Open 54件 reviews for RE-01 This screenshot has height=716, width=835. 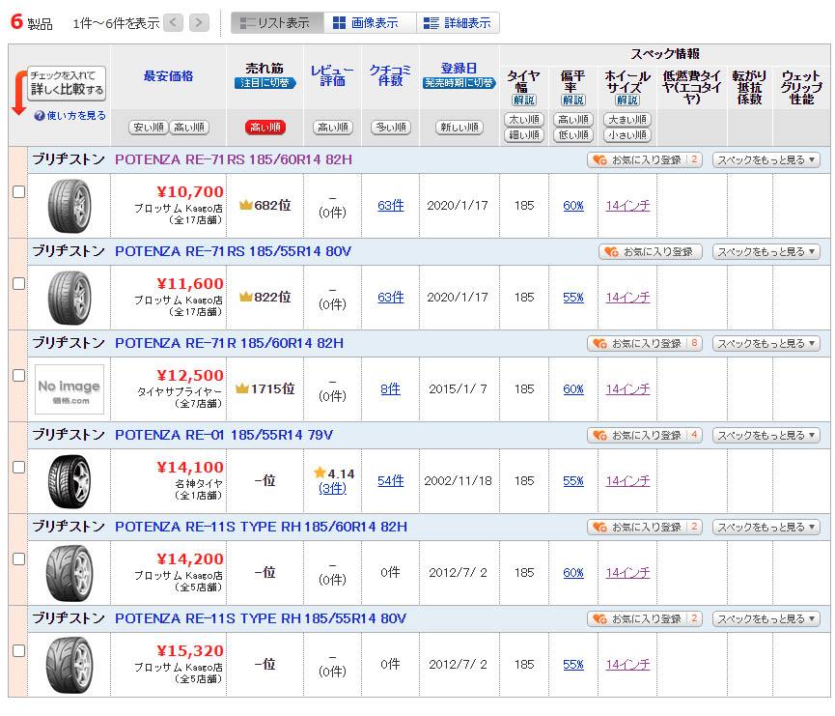[x=390, y=481]
